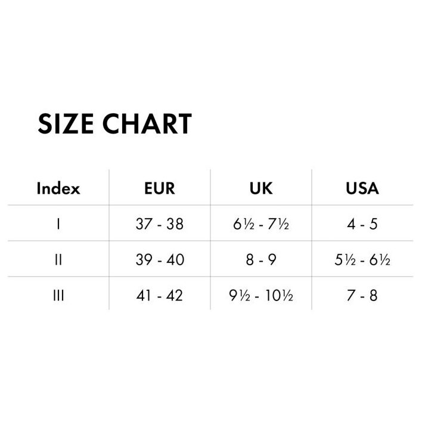This screenshot has height=422, width=422.
Task: Choose the USA 7 - 8 cell
Action: tap(362, 295)
